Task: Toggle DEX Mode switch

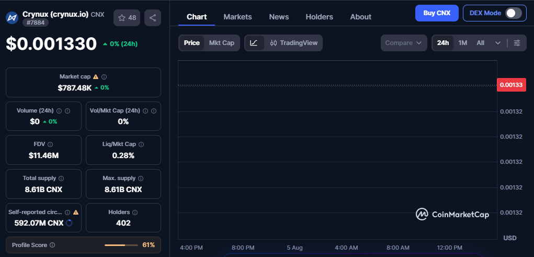Action: pyautogui.click(x=514, y=13)
